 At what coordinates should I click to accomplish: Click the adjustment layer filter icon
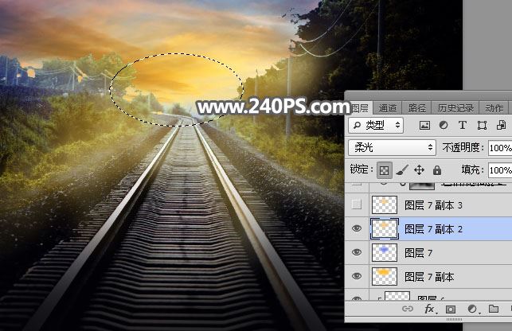[444, 126]
